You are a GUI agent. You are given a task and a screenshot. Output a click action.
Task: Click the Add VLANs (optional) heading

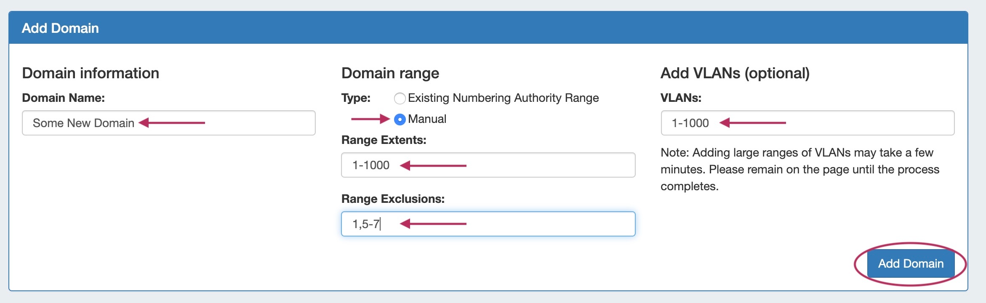[735, 73]
